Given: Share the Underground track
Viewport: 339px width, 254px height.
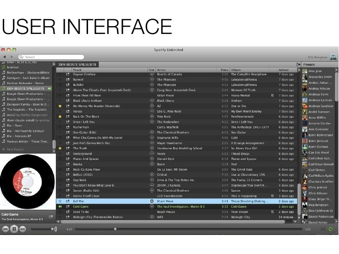Looking at the screenshot, I should [68, 154].
